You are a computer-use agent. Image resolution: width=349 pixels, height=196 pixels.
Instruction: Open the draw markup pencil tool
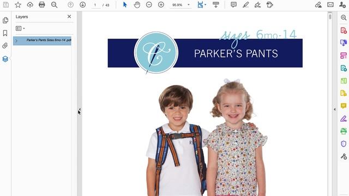click(x=257, y=5)
